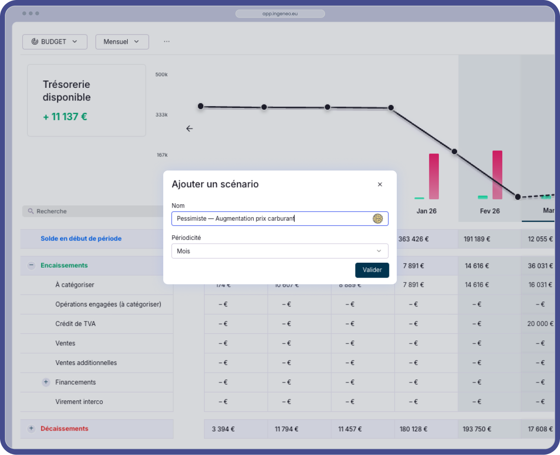Click the magnifier icon in Recherche field
This screenshot has width=560, height=455.
pyautogui.click(x=31, y=211)
